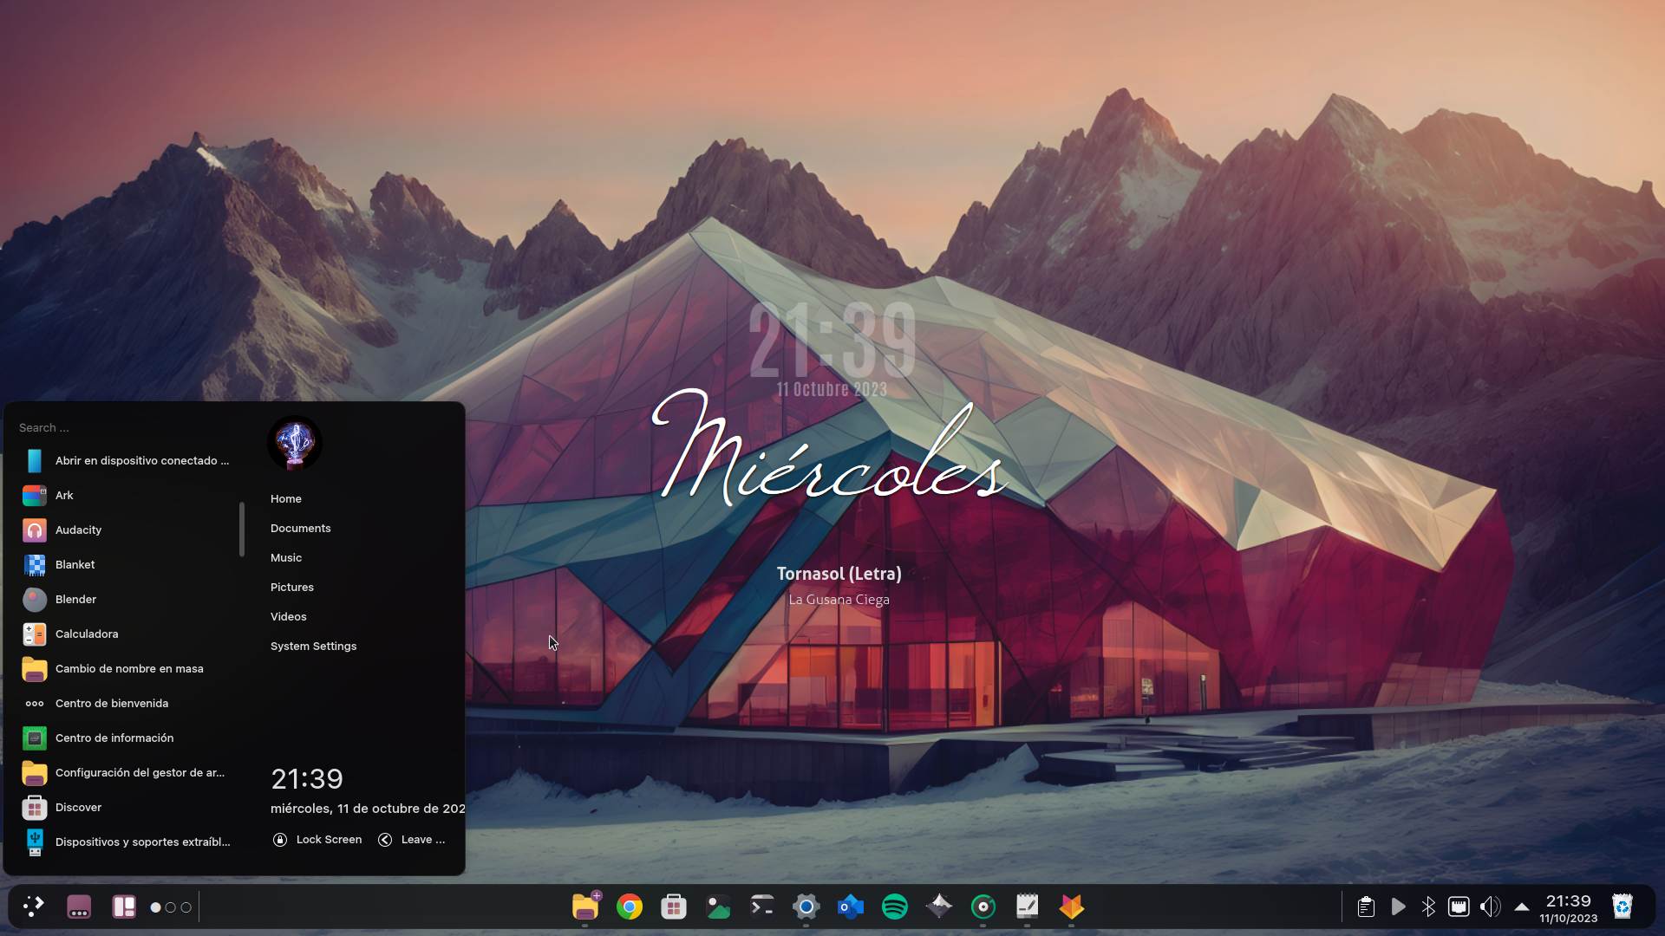This screenshot has height=936, width=1665.
Task: Launch Ark from the application list
Action: 126,496
